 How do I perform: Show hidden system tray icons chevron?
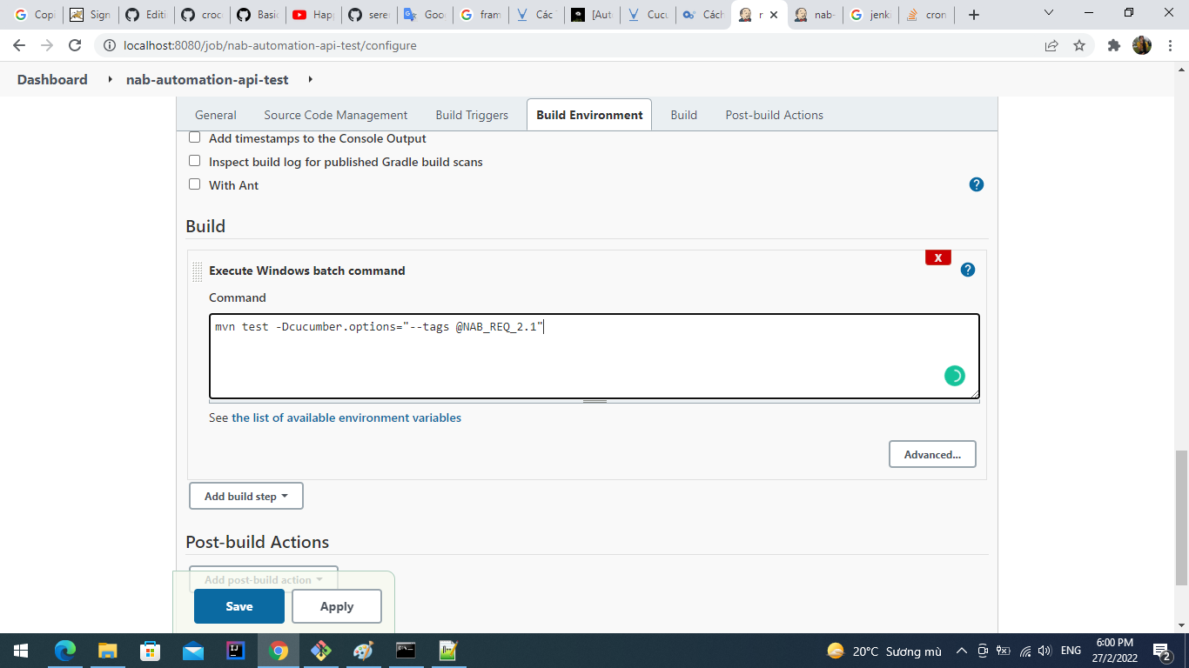pos(961,651)
